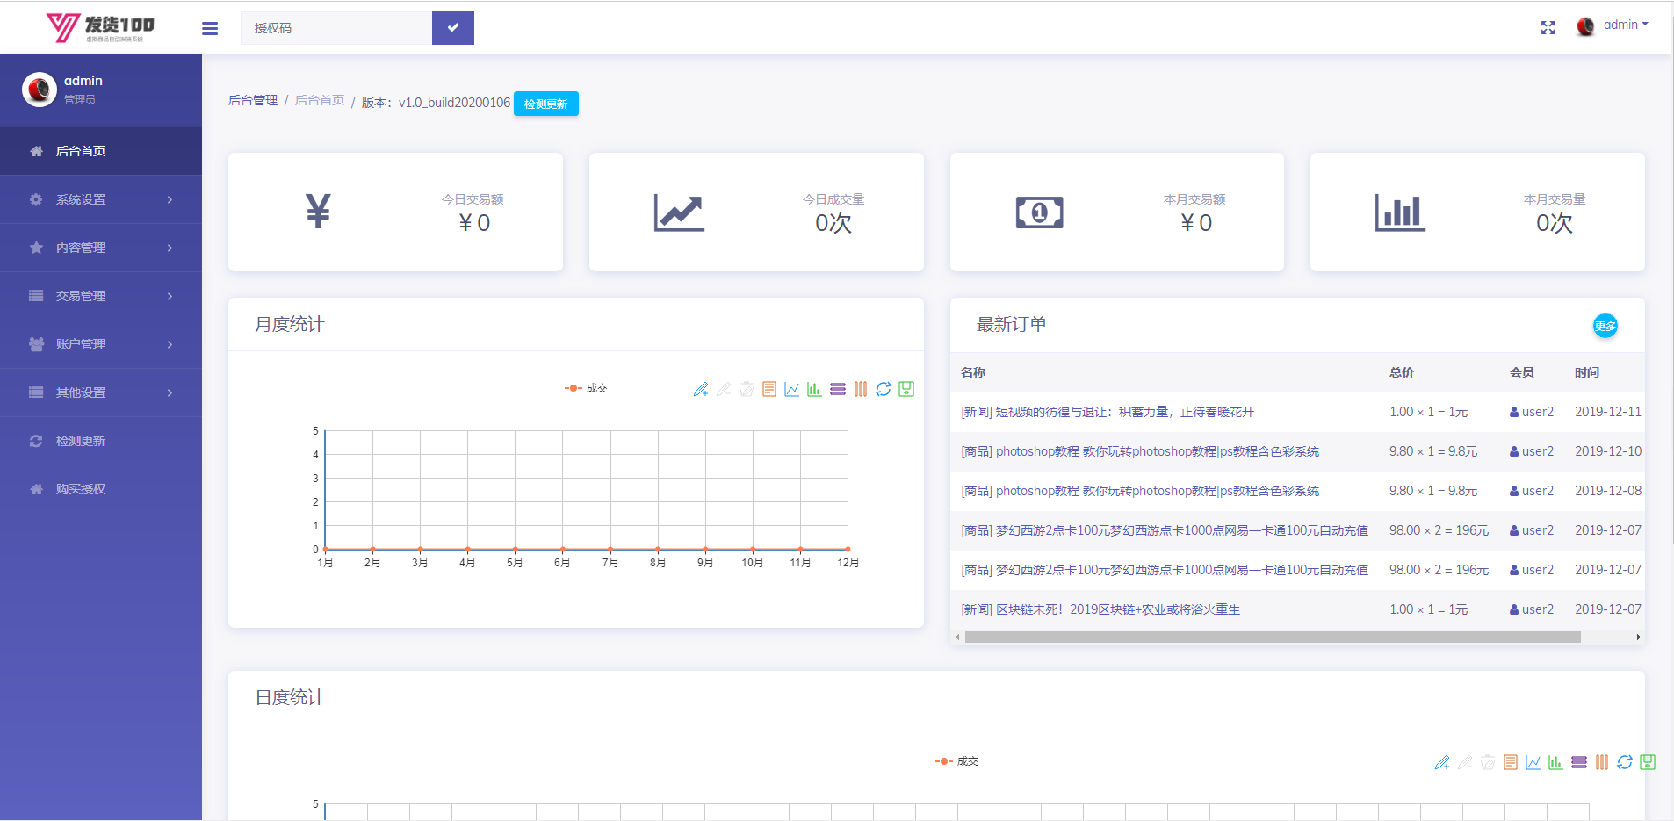1674x821 pixels.
Task: Click clear-marks trash icon in 日度统计 chart
Action: (x=1488, y=762)
